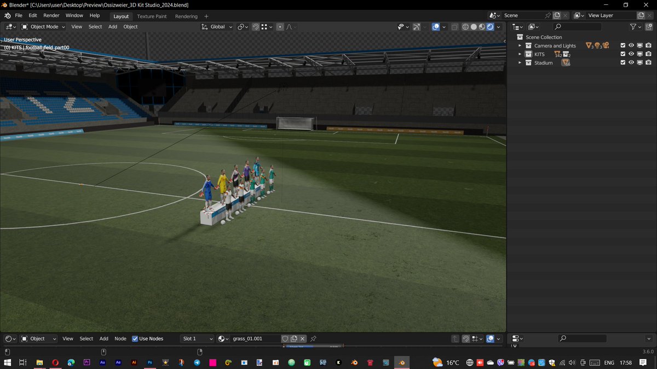Hide the Stadium collection with eye toggle
The width and height of the screenshot is (657, 369).
631,62
